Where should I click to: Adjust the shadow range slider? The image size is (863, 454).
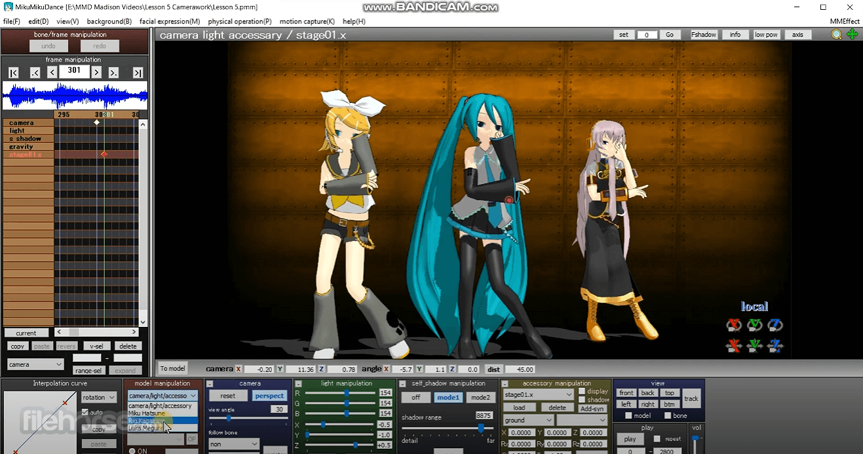click(449, 427)
